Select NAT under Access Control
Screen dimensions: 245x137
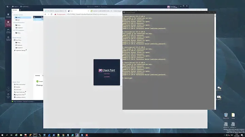(18, 20)
